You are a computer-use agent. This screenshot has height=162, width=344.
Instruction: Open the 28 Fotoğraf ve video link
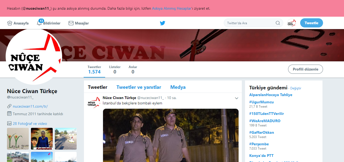[x=30, y=124]
